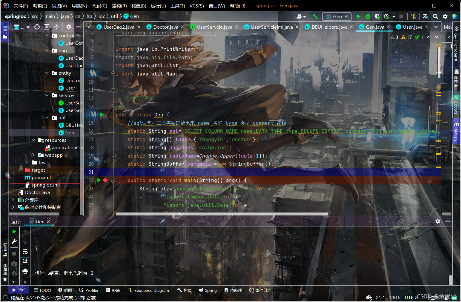The width and height of the screenshot is (461, 302).
Task: Click the run gutter arrow on the main method line
Action: [x=99, y=180]
